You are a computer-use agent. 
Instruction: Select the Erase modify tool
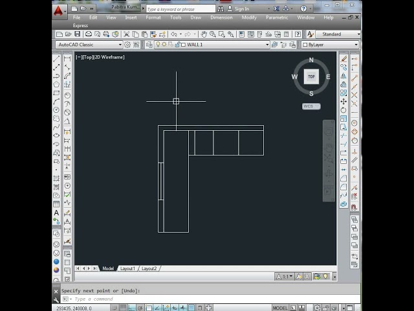coord(343,59)
